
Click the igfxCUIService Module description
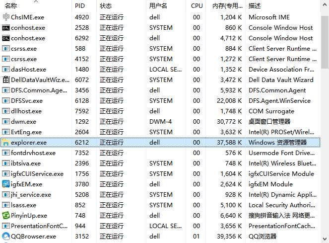coord(281,174)
